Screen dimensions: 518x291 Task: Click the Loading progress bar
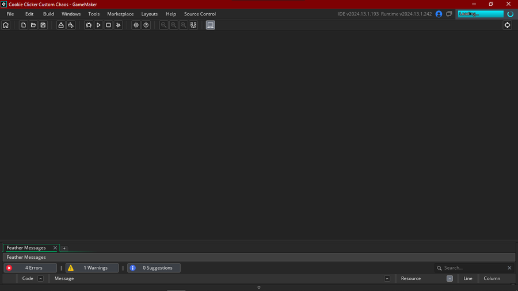coord(481,14)
